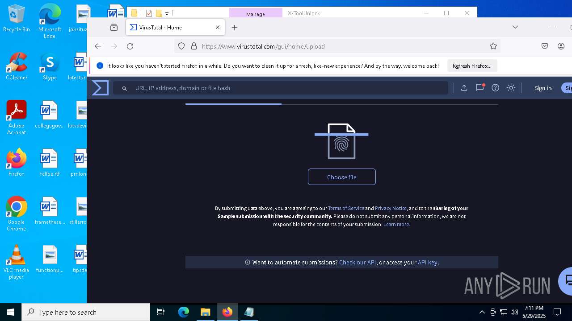
Task: Click Sign in on VirusTotal
Action: (543, 88)
